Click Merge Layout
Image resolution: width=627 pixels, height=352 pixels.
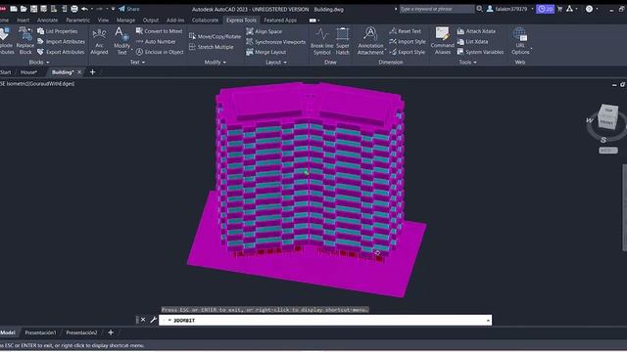[x=265, y=52]
